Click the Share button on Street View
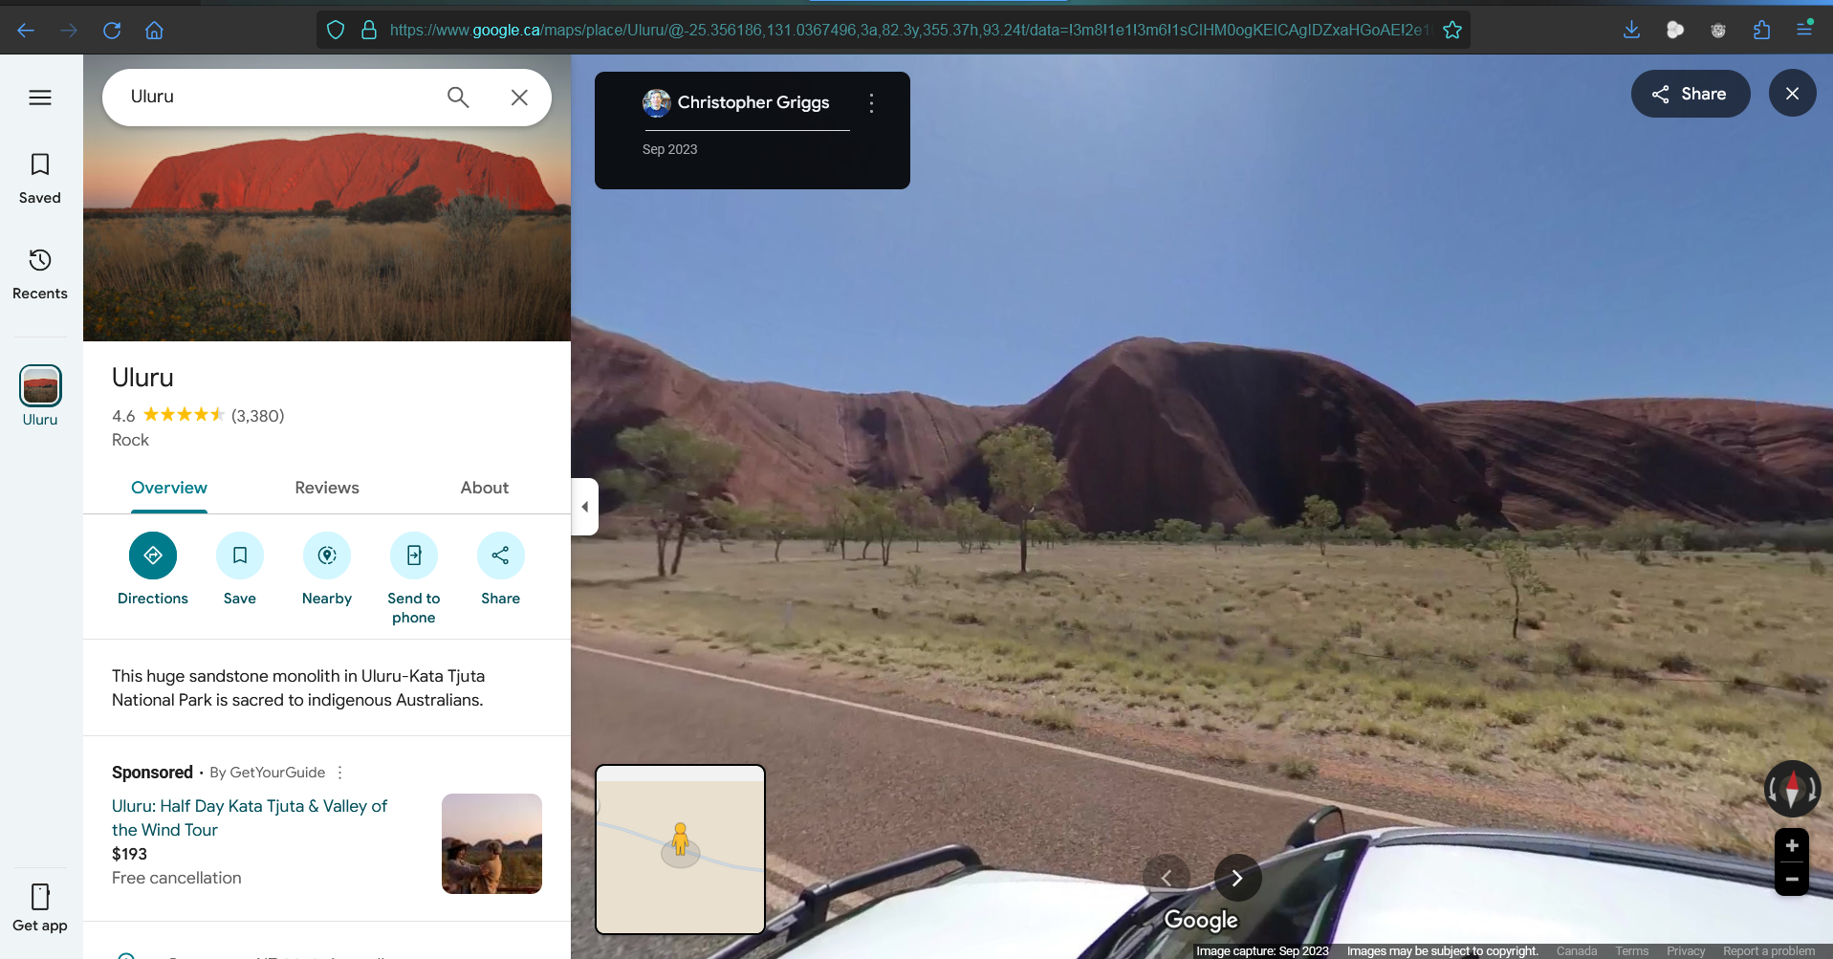Viewport: 1833px width, 959px height. tap(1691, 94)
